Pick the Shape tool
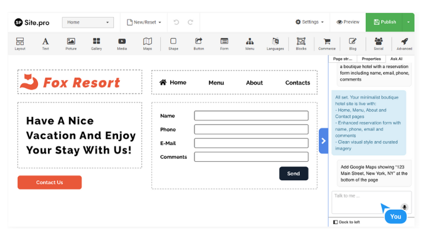This screenshot has width=427, height=240. point(173,43)
